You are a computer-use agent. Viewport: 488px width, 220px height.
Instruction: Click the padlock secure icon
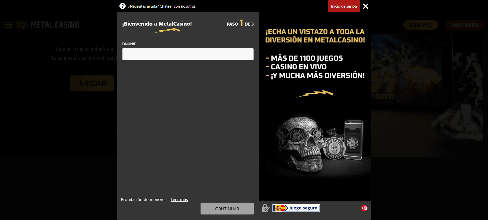point(265,208)
